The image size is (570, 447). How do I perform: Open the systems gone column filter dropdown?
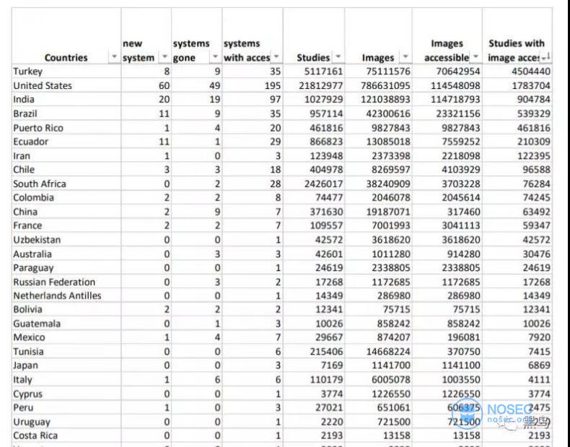(215, 58)
